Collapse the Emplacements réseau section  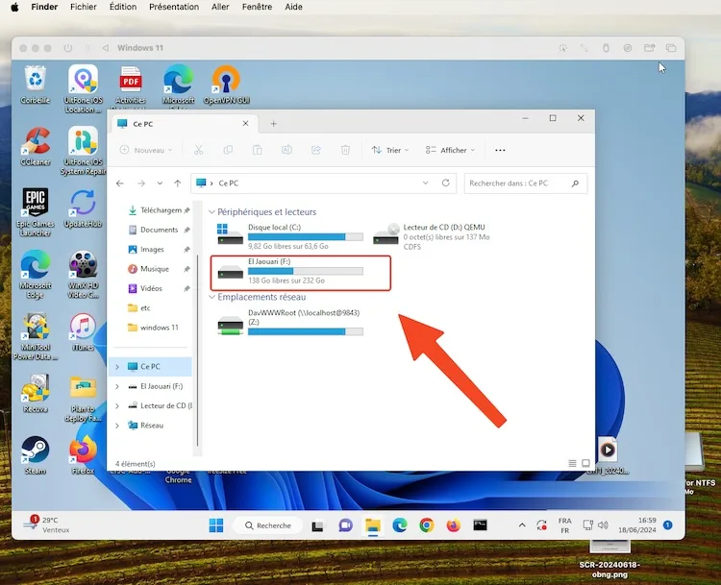(212, 297)
